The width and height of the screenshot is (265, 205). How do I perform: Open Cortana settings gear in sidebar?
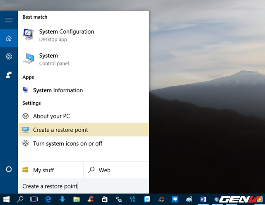pyautogui.click(x=9, y=56)
